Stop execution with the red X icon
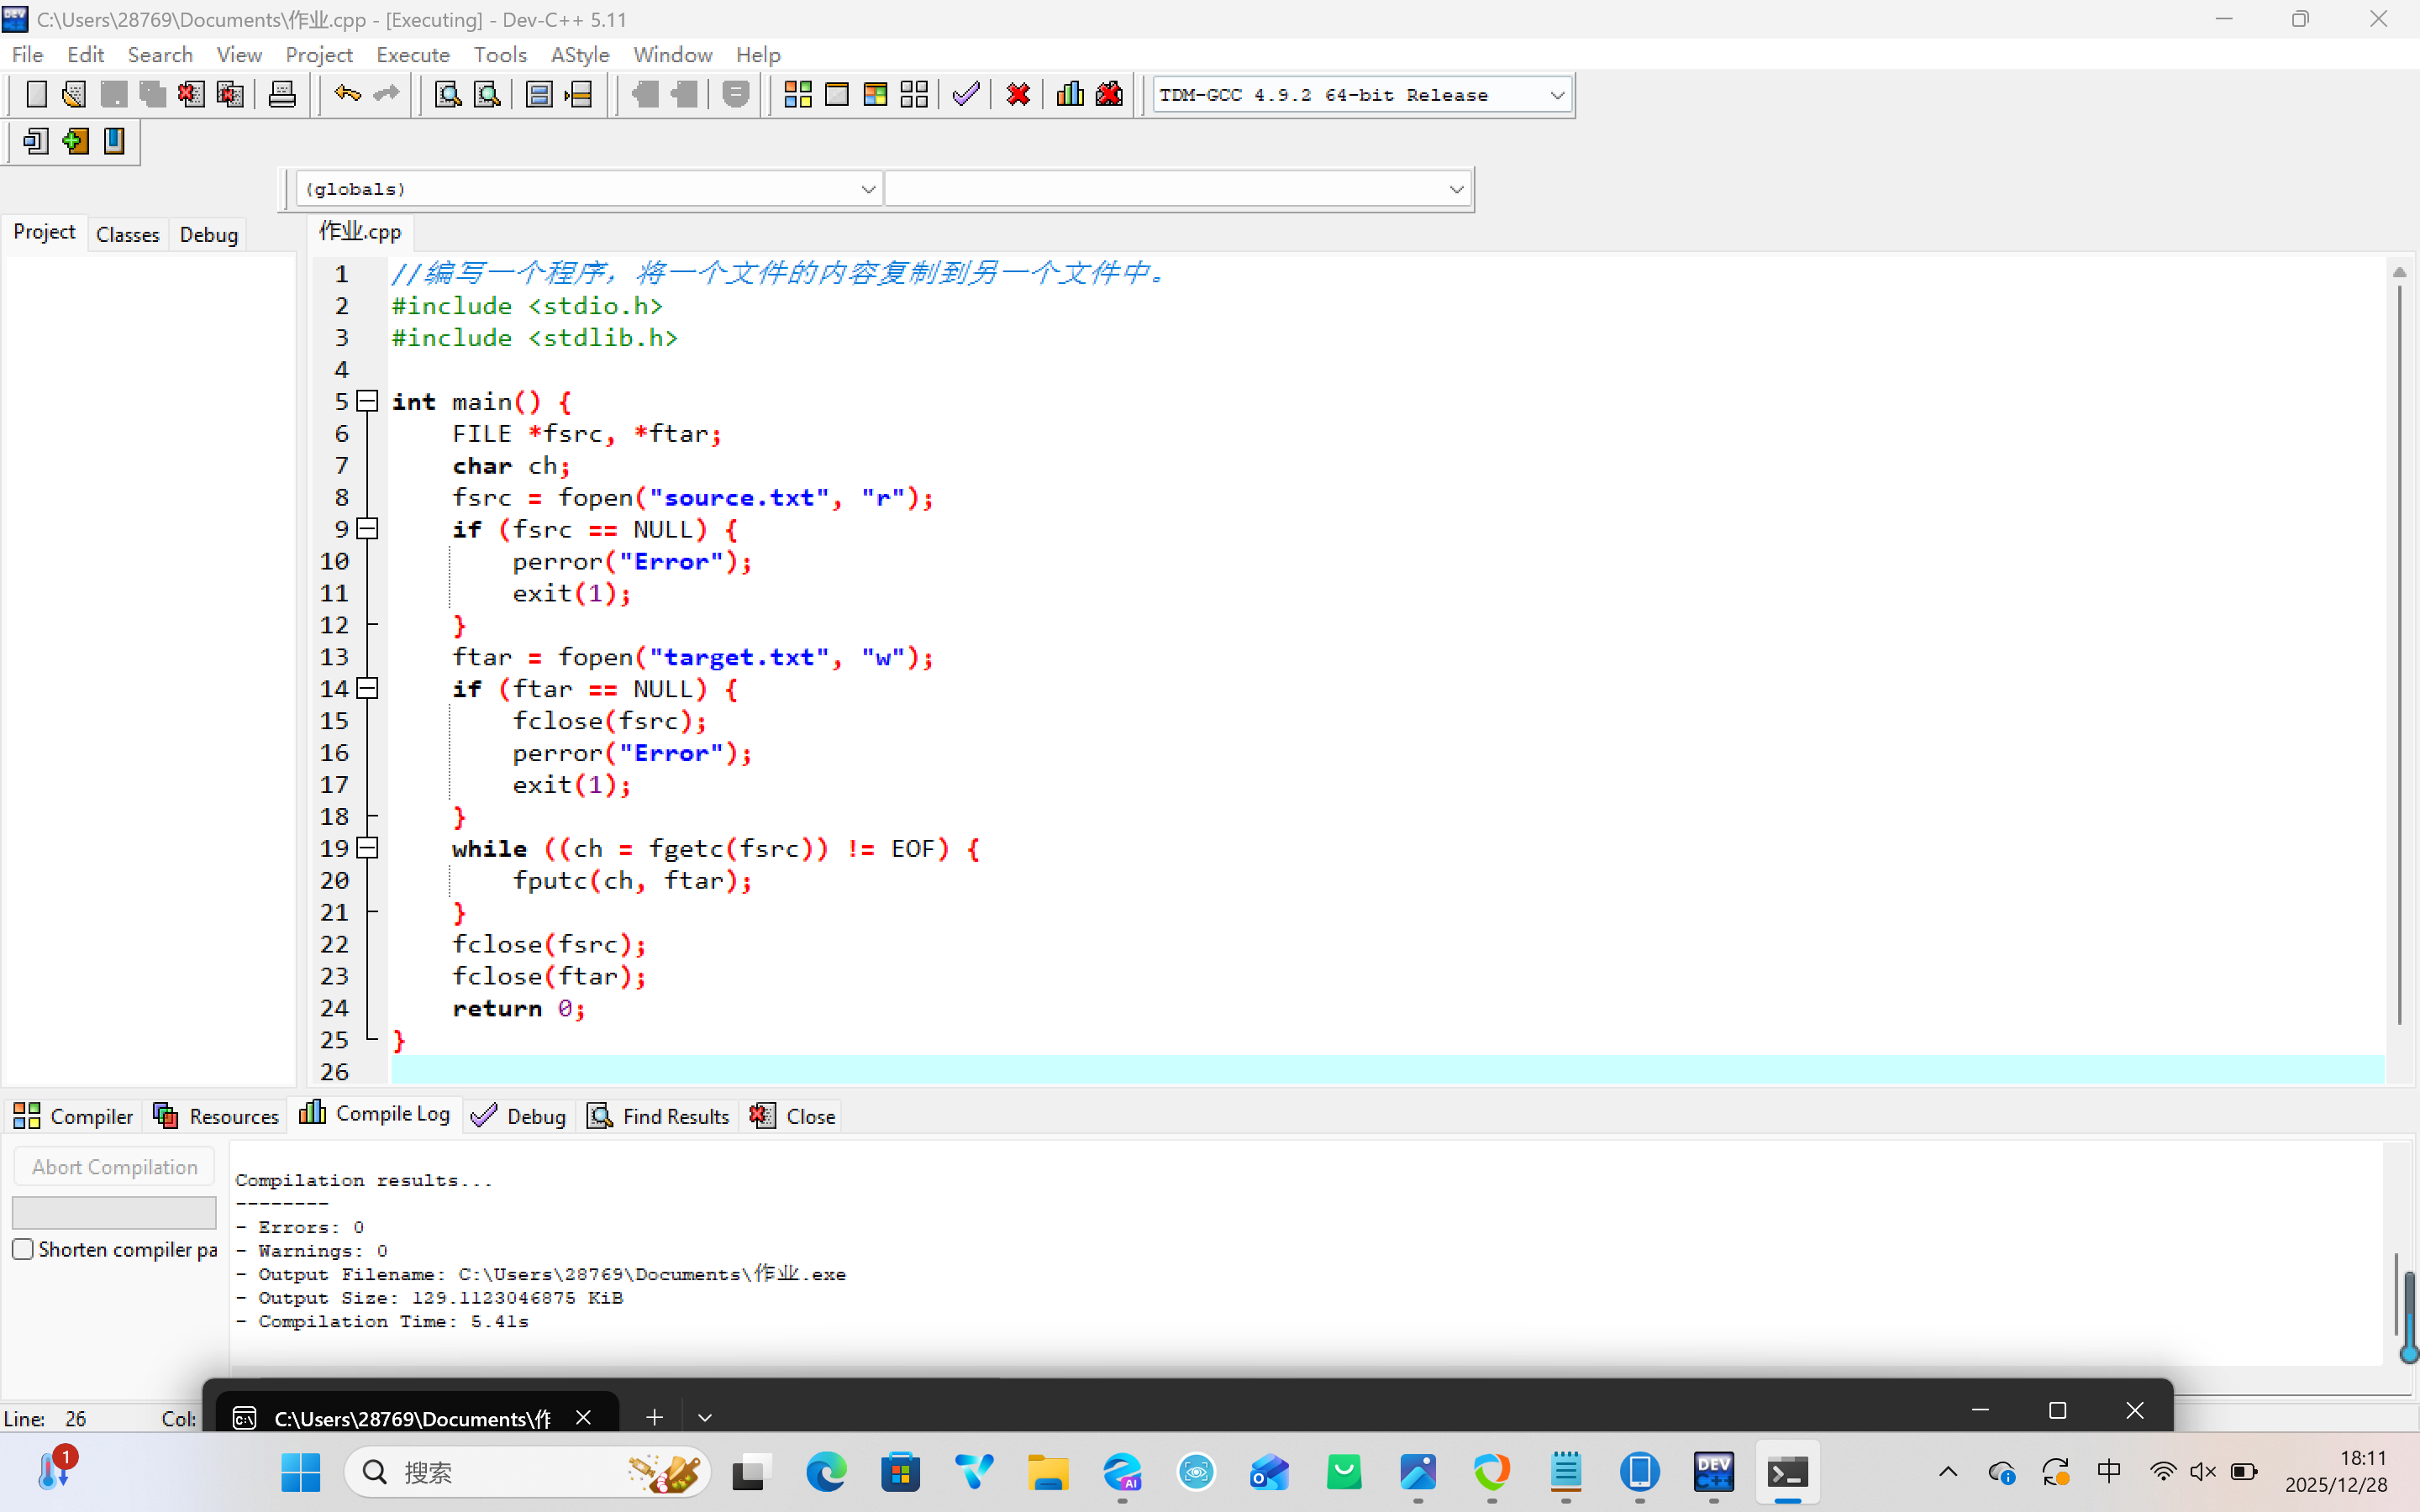Viewport: 2420px width, 1512px height. [x=1018, y=95]
